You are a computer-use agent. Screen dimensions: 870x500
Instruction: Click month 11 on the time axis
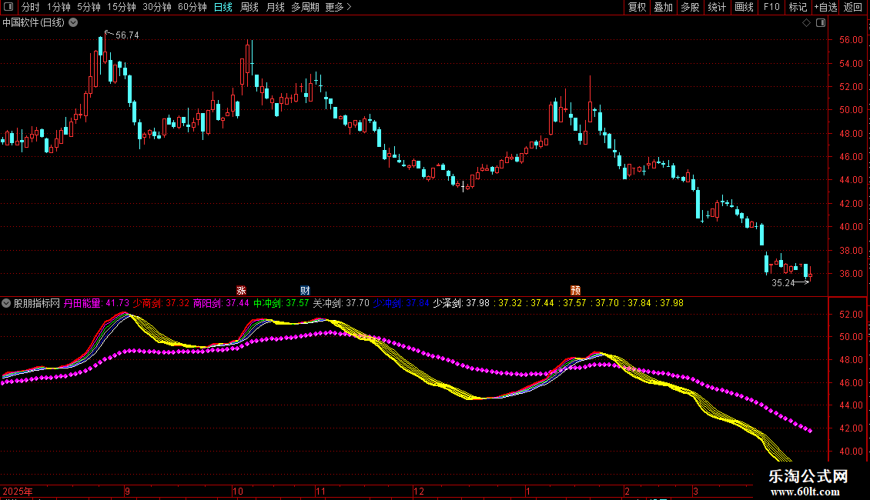(321, 491)
